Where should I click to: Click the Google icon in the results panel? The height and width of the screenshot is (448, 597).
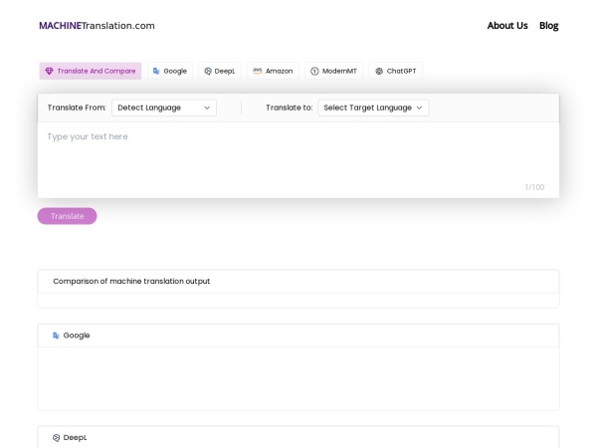(56, 336)
